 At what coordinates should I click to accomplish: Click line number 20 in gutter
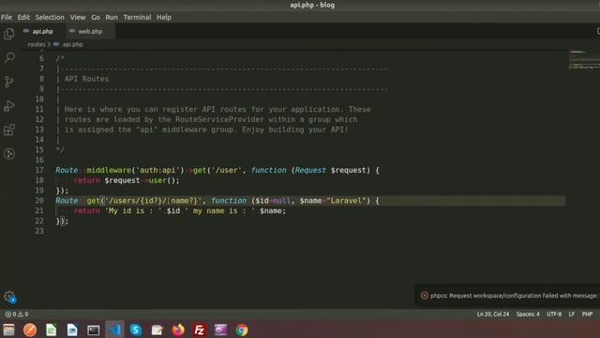(x=39, y=200)
